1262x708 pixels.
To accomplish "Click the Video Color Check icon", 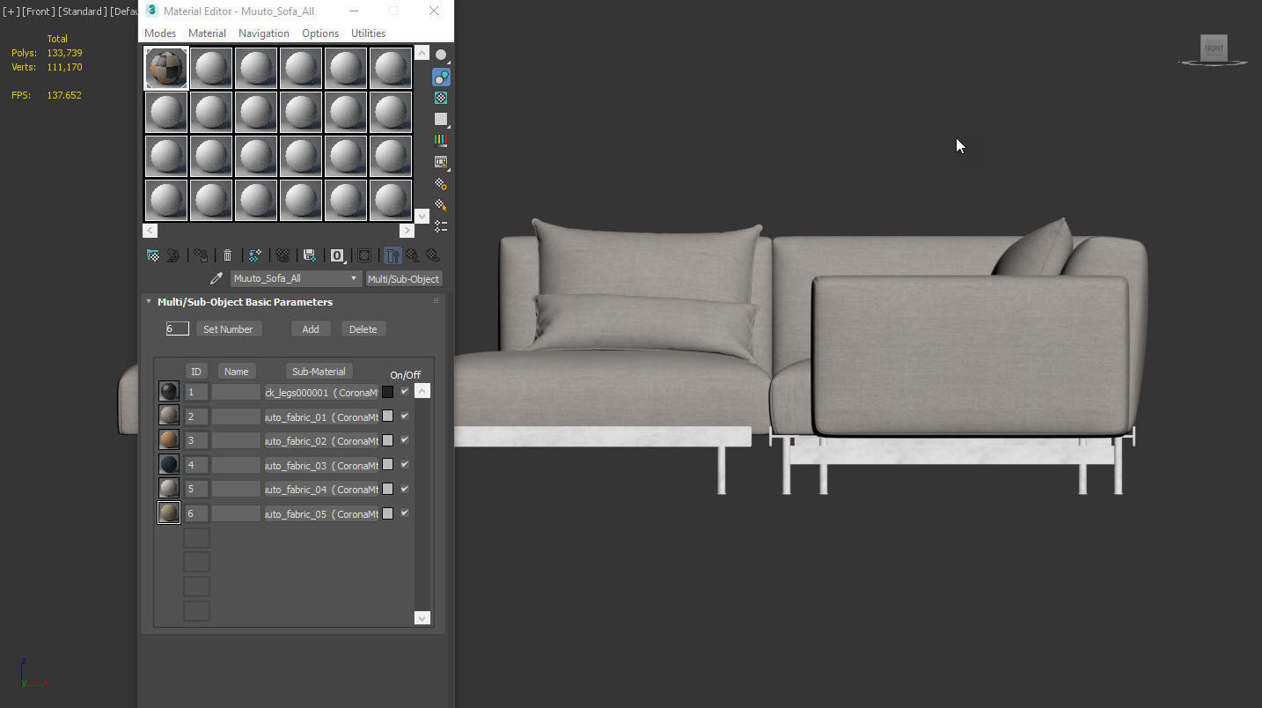I will coord(441,140).
